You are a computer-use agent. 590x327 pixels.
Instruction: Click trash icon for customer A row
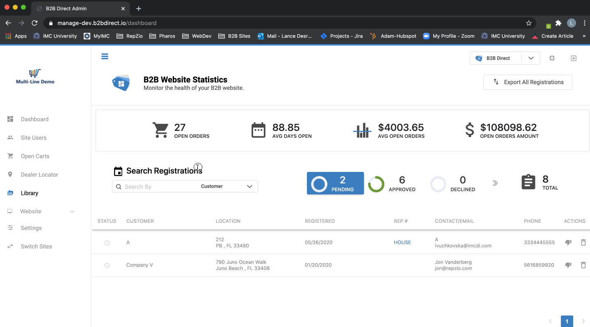[583, 242]
